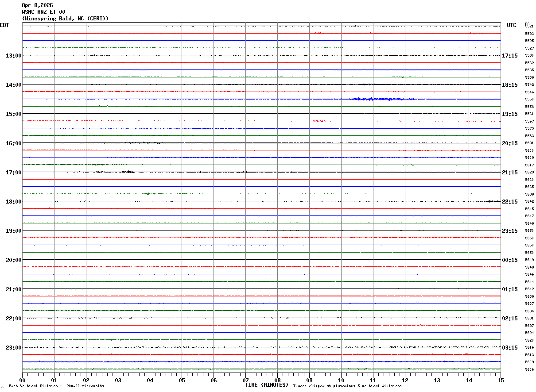Click DC offset value 5530
The width and height of the screenshot is (536, 392).
click(529, 55)
